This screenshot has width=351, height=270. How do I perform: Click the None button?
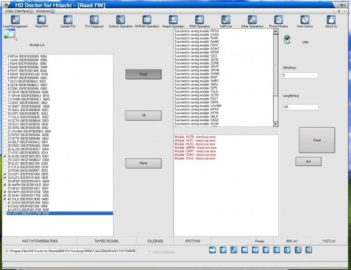[x=143, y=163]
